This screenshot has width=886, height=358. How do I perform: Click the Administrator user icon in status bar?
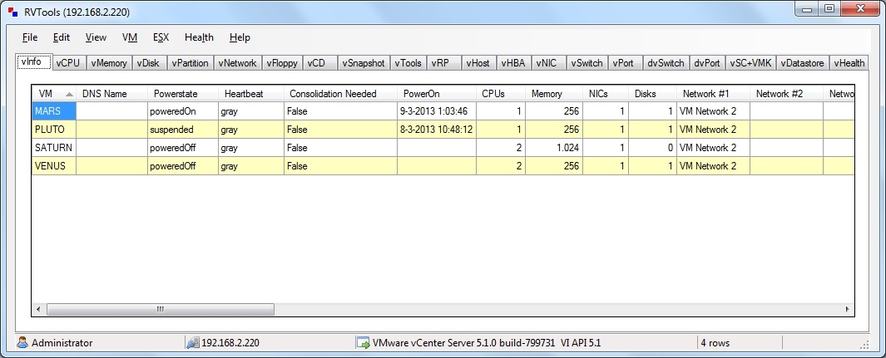click(x=22, y=342)
